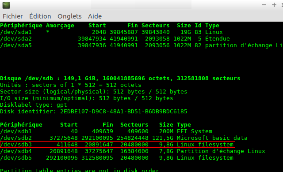Click the Sector size logical/physical line
The width and height of the screenshot is (283, 172).
(x=94, y=92)
